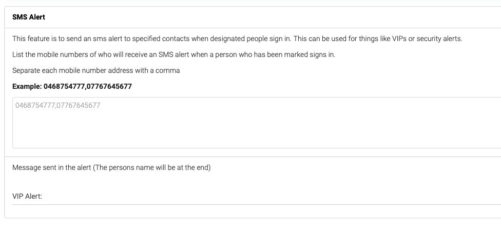Viewport: 501px width, 229px height.
Task: Click the SMS Alert panel heading
Action: (29, 17)
